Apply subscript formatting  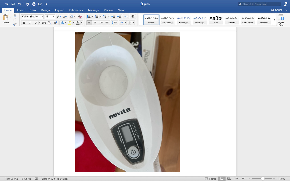[50, 23]
